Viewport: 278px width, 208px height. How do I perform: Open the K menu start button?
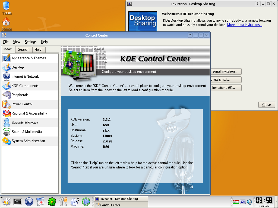click(x=7, y=201)
